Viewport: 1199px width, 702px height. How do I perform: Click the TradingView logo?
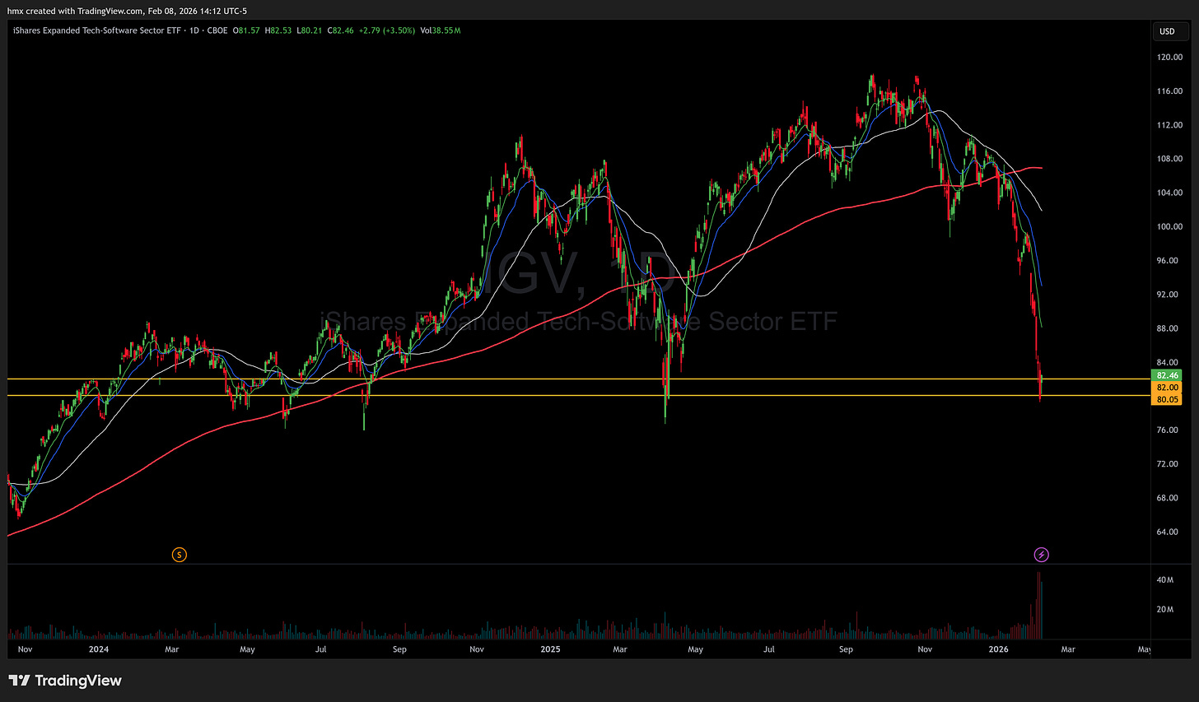tap(65, 681)
